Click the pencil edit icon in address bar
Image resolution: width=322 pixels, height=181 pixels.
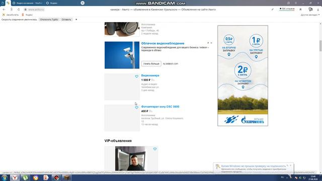[x=273, y=10]
